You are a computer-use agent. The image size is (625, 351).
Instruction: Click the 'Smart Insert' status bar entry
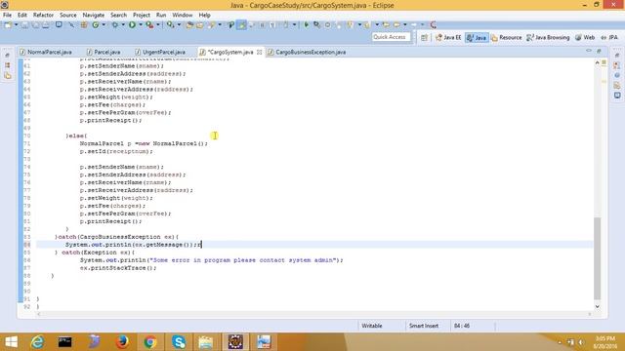coord(423,326)
